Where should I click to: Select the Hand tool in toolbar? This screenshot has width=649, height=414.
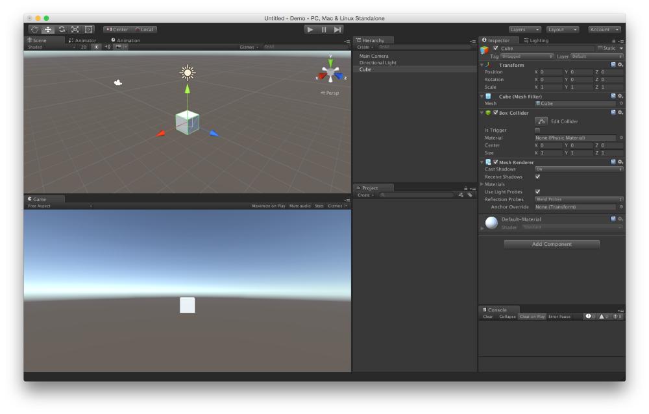tap(35, 29)
